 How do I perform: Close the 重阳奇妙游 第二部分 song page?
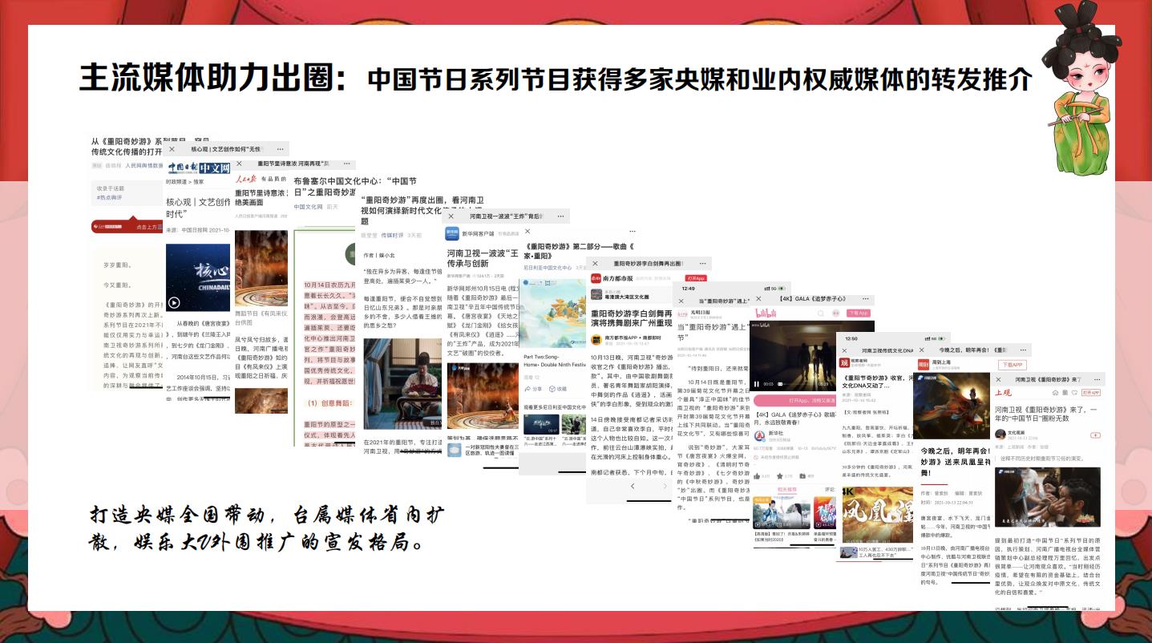(x=527, y=232)
